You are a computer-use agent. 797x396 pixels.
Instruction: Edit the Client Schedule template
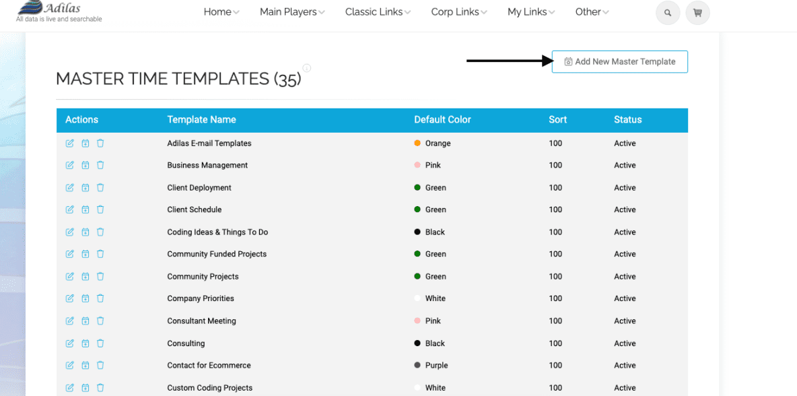pyautogui.click(x=69, y=209)
